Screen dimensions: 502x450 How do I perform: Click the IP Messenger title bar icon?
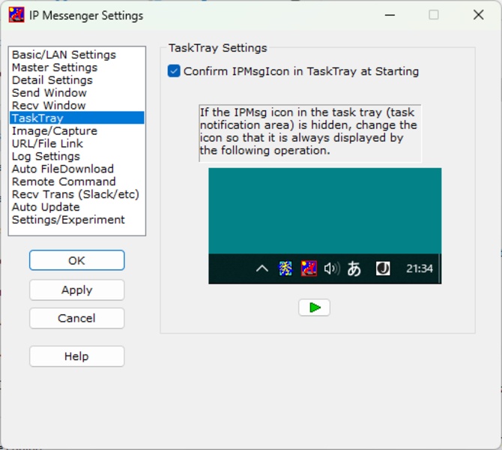(16, 15)
